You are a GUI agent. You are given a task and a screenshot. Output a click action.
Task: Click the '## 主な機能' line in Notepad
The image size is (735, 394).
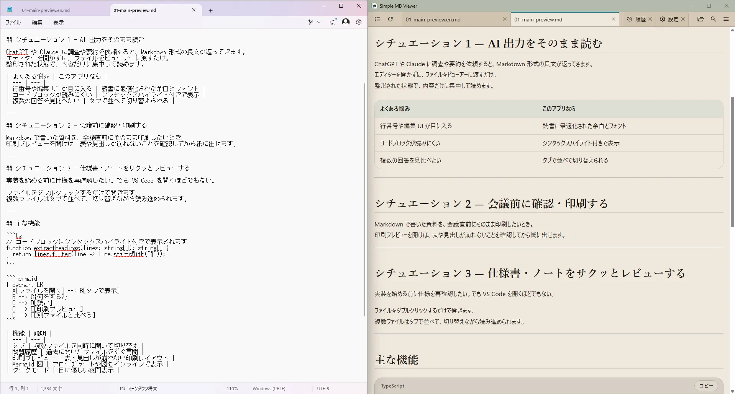23,223
